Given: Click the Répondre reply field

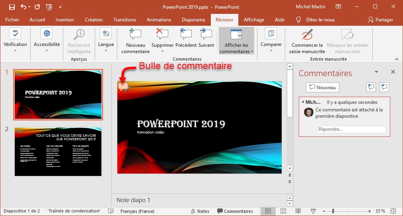Looking at the screenshot, I should coord(352,129).
